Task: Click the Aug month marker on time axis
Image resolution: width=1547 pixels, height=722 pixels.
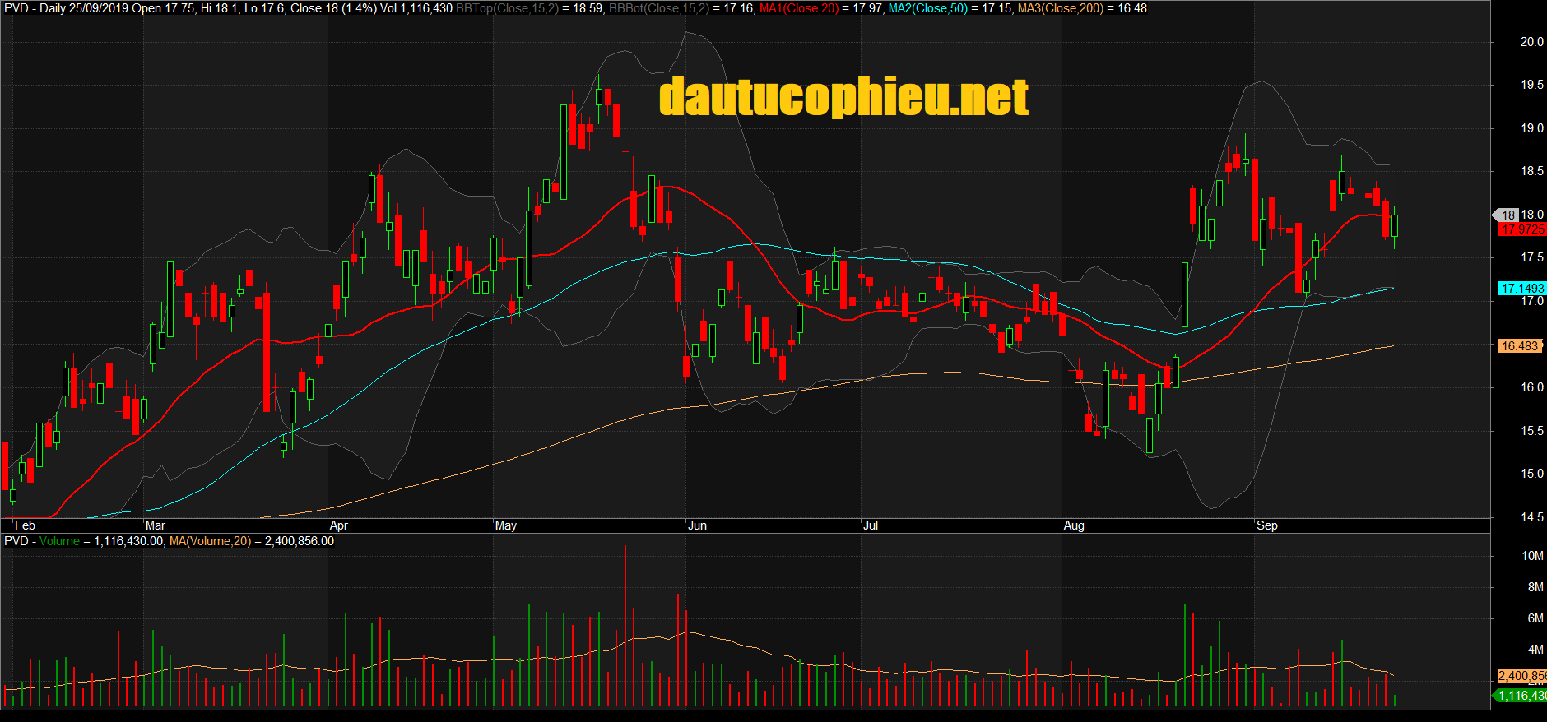Action: 1074,525
